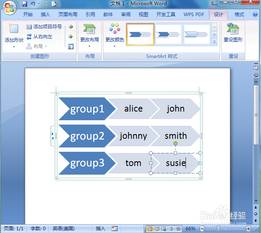Click the smith chevron shape

click(175, 136)
